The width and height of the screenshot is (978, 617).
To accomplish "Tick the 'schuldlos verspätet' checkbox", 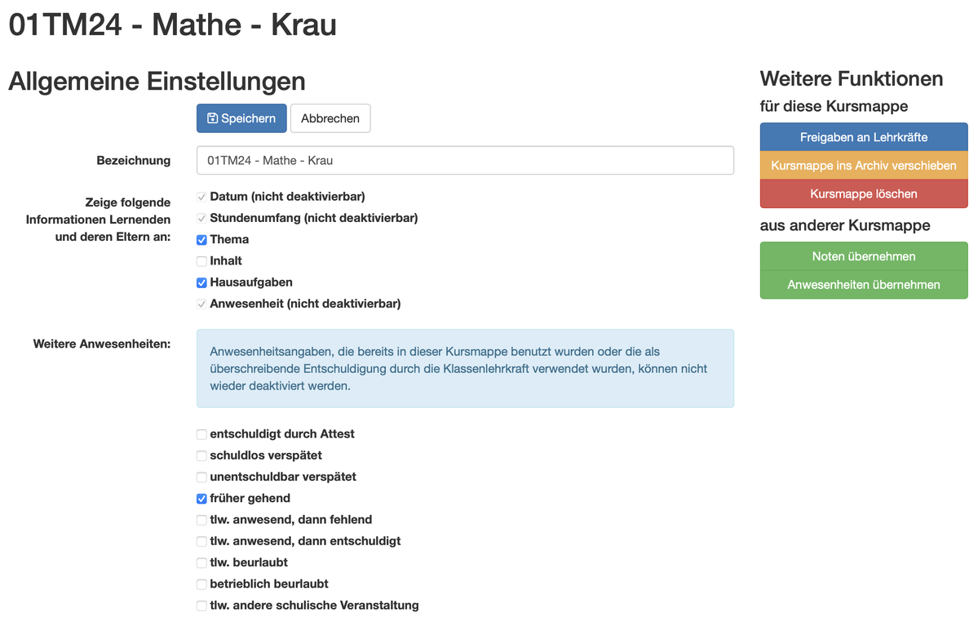I will [201, 455].
